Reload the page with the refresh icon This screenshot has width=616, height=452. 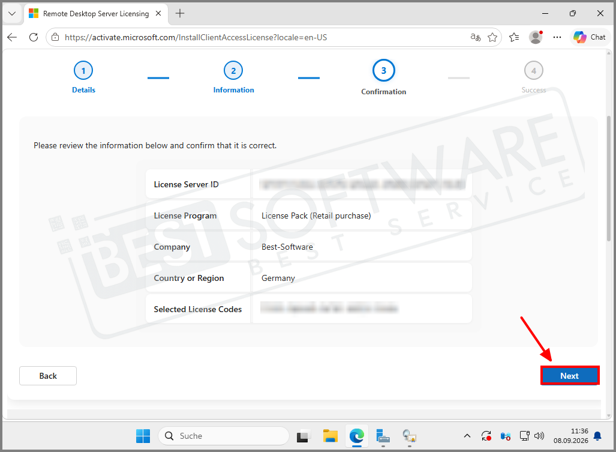[x=34, y=37]
